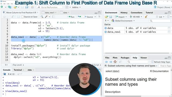Screen dimensions: 172x97
Task: Click the view data grid icon beside data
Action: click(169, 28)
